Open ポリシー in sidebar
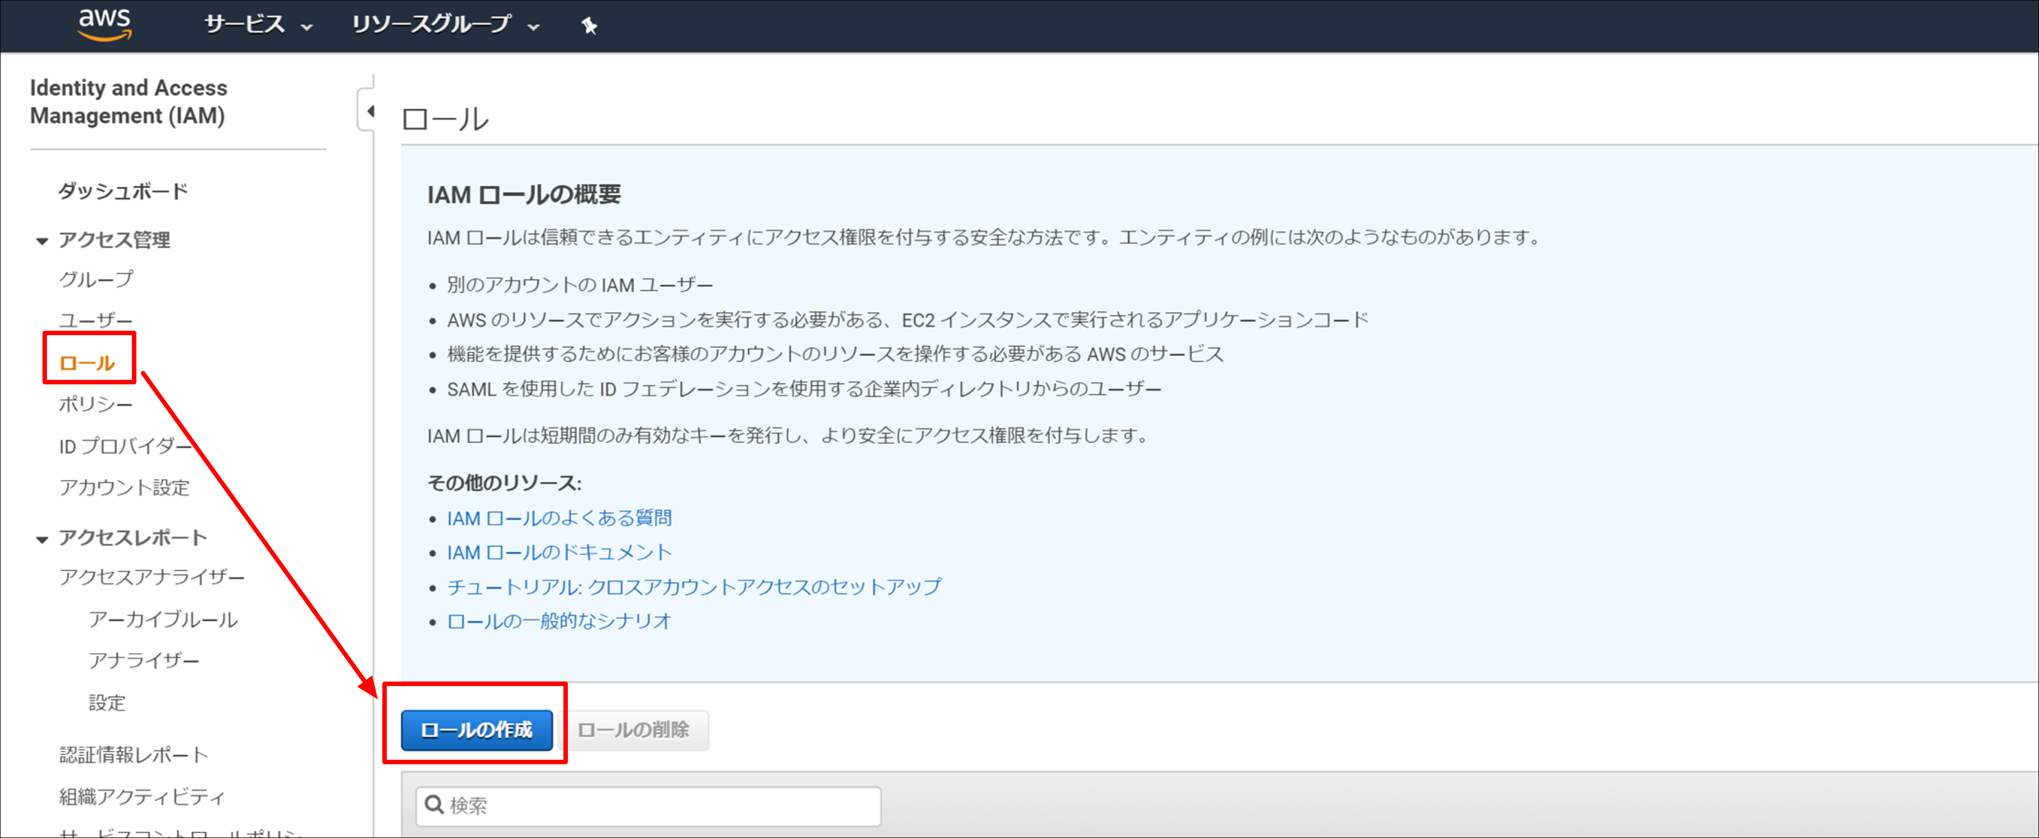Viewport: 2039px width, 838px height. pos(96,404)
